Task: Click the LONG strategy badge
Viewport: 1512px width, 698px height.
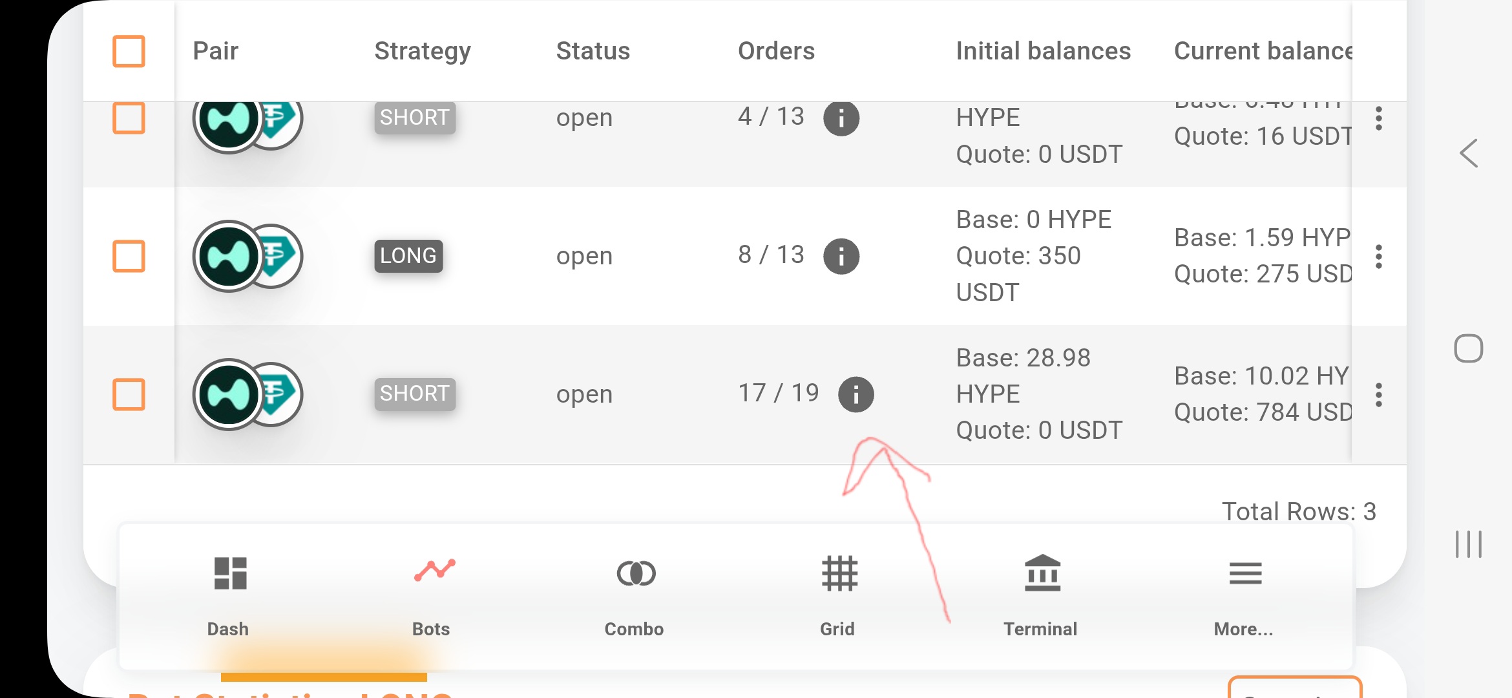Action: click(x=408, y=256)
